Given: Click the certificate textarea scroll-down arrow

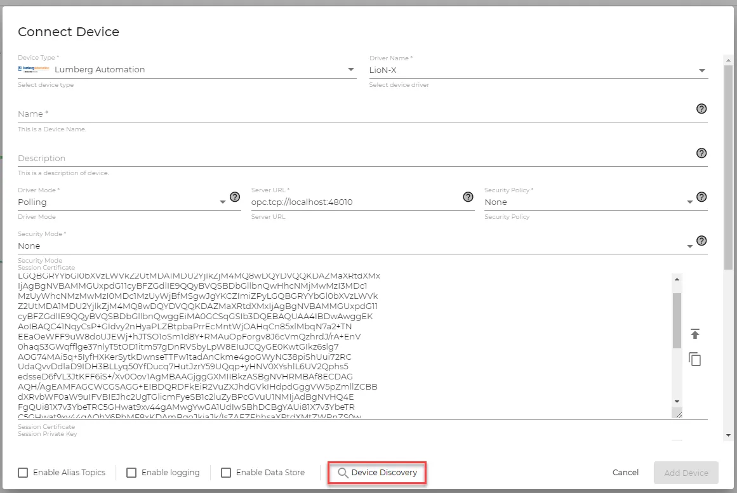Looking at the screenshot, I should pos(677,402).
